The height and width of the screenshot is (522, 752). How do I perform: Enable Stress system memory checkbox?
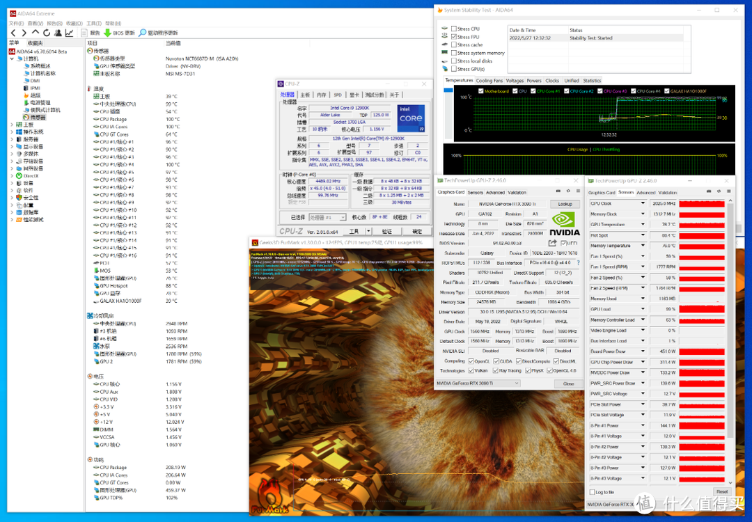coord(454,53)
